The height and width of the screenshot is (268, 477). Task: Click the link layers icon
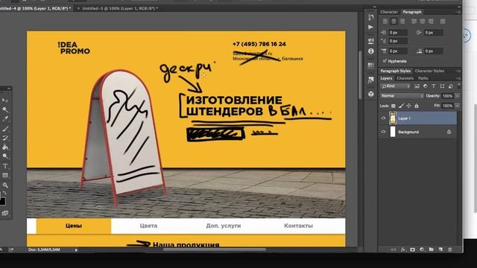[x=394, y=249]
